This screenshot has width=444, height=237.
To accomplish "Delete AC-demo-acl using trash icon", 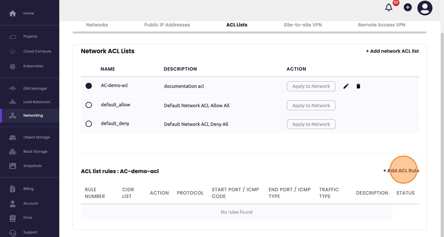I will [358, 86].
